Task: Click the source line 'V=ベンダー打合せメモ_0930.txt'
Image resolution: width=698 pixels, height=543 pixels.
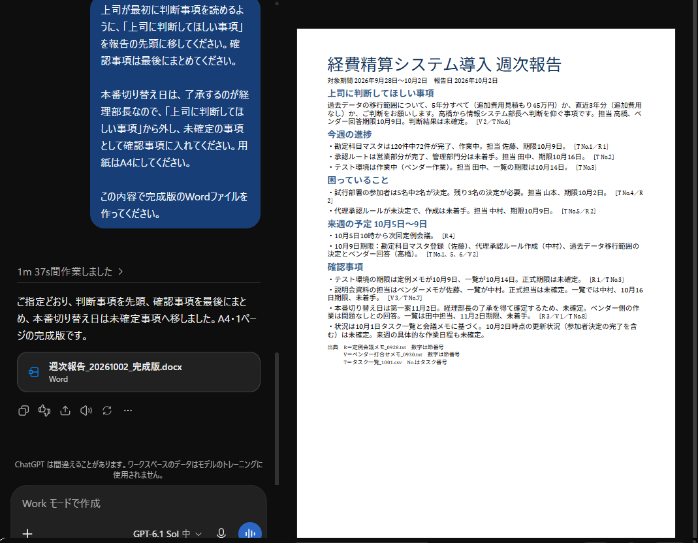Action: pos(402,355)
